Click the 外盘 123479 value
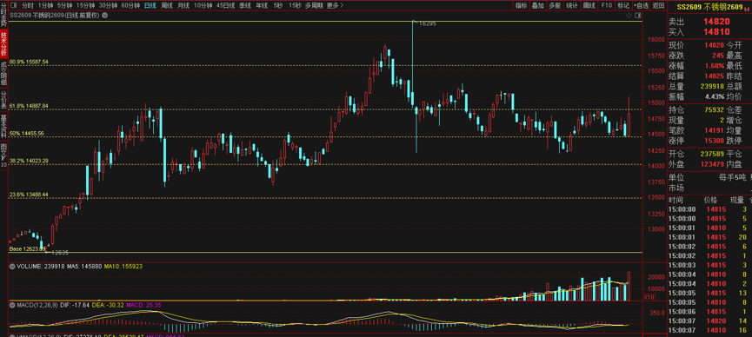 coord(712,164)
